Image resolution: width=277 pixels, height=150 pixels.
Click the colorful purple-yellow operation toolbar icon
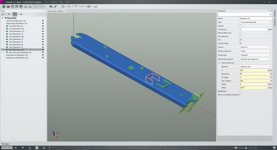88,6
